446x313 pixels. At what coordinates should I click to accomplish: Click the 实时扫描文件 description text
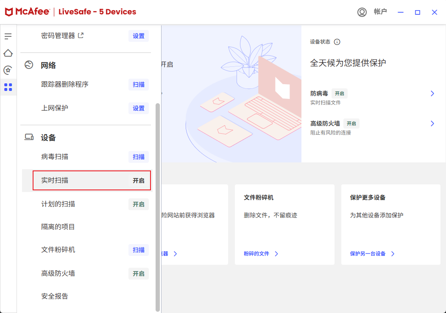coord(326,103)
